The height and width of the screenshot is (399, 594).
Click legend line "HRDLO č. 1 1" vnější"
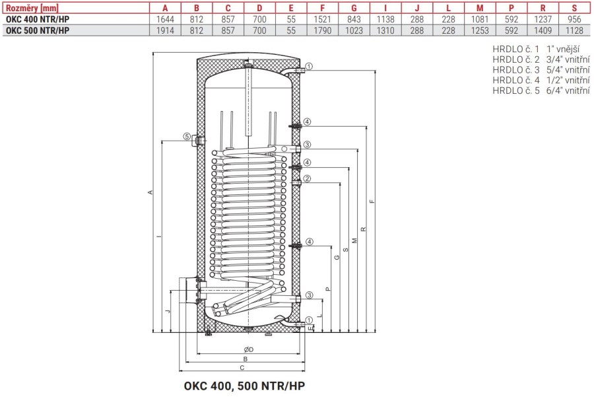(536, 49)
